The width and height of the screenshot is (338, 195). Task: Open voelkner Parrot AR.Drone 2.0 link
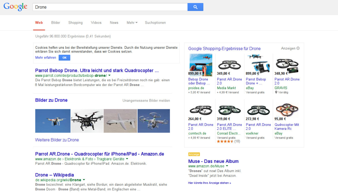258,126
